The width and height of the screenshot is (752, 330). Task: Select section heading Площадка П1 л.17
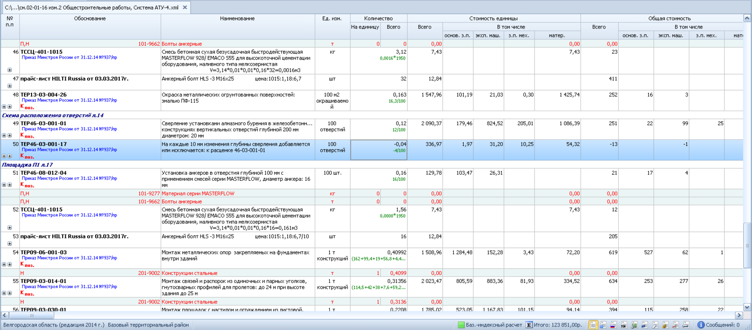pos(28,165)
